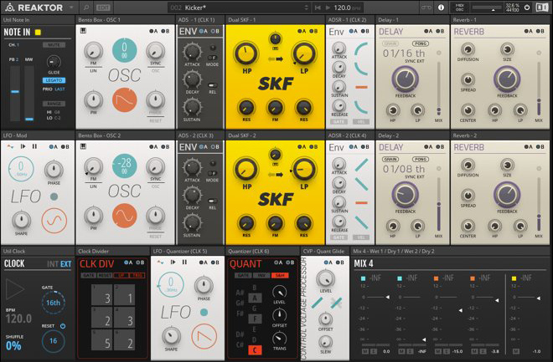Click the VEL button on ADSR-2 Env

pyautogui.click(x=361, y=237)
